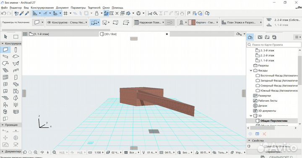Select the Beam tool
Image resolution: width=302 pixels, height=158 pixels.
(x=5, y=57)
